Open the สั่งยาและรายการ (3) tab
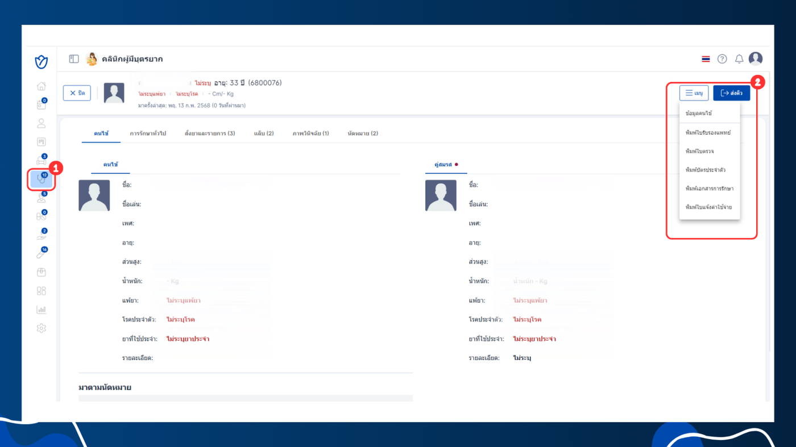This screenshot has height=447, width=796. click(210, 133)
